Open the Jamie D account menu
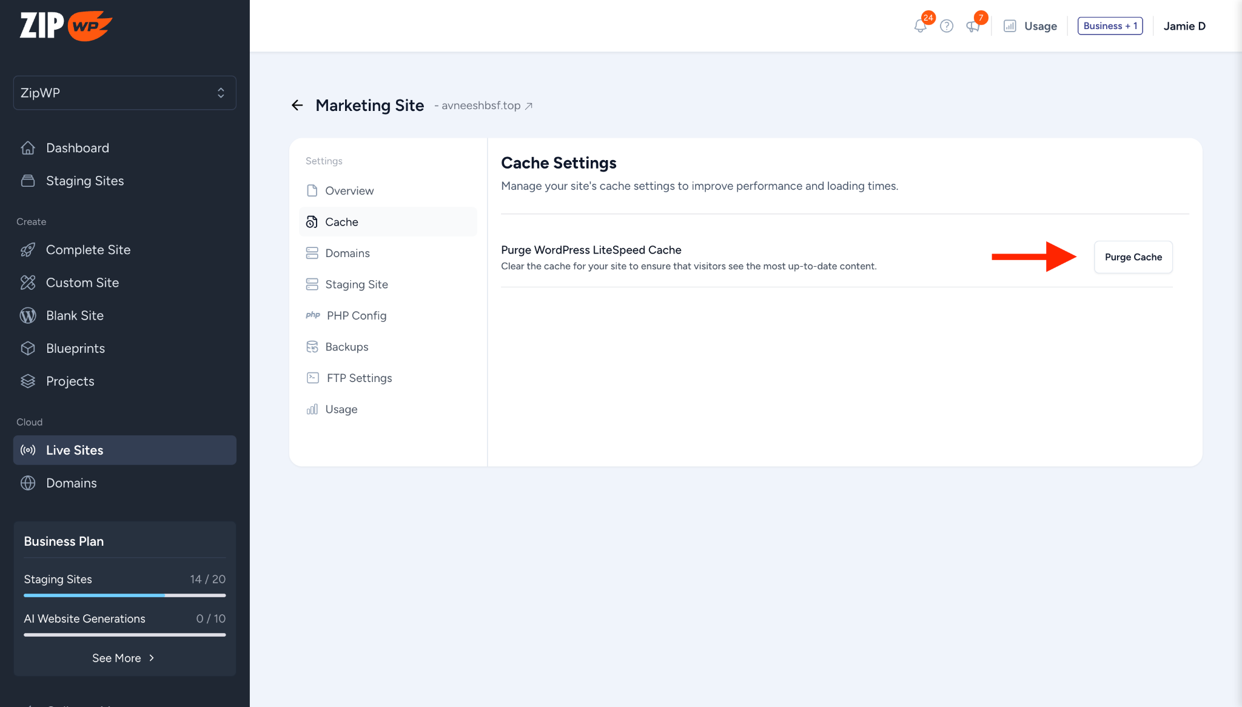This screenshot has width=1242, height=707. pyautogui.click(x=1184, y=26)
